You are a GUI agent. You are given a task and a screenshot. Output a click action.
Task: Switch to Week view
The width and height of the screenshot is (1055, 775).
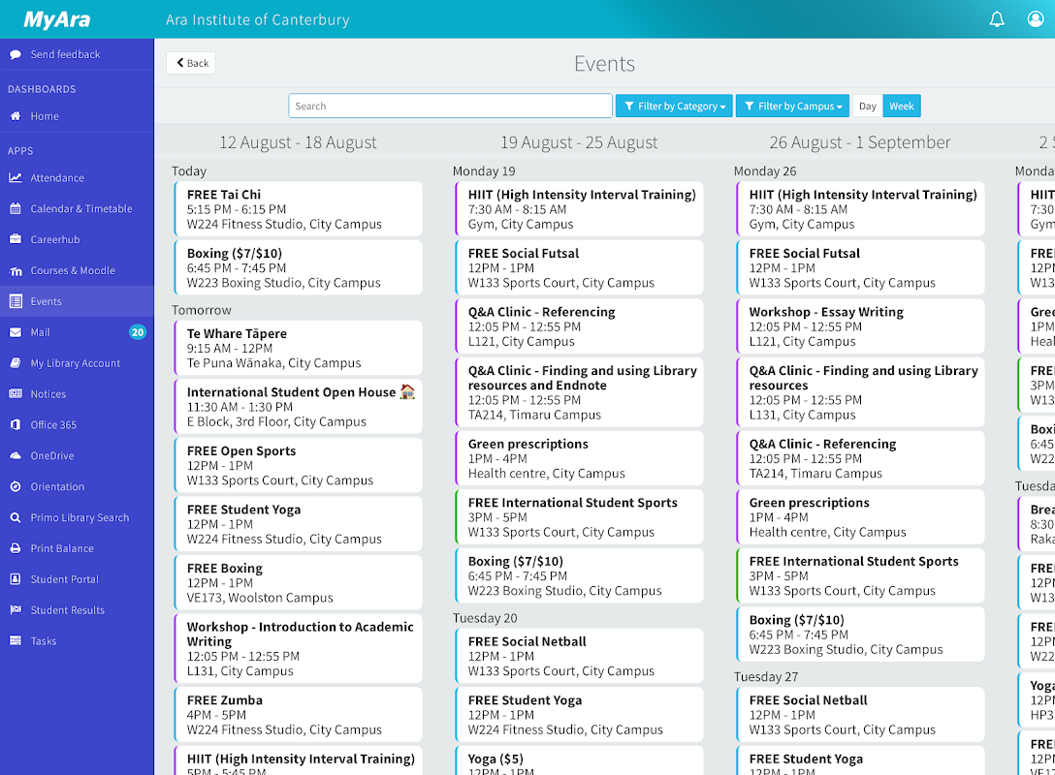pos(902,107)
